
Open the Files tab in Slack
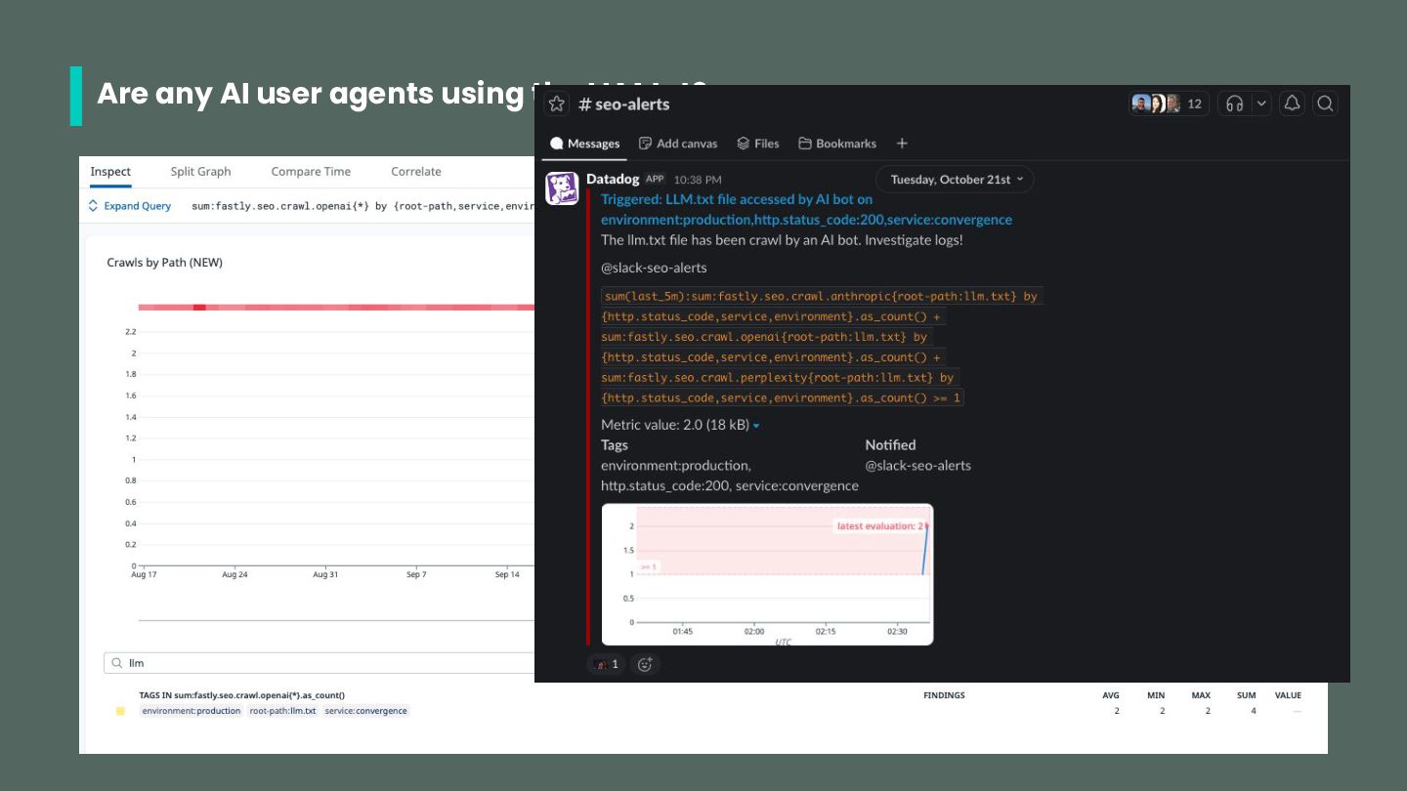tap(758, 144)
